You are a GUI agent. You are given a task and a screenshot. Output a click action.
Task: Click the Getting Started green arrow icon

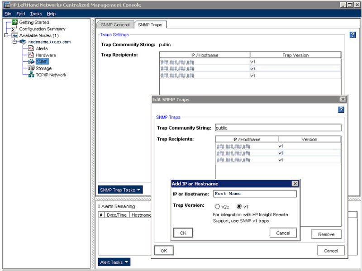[x=15, y=22]
